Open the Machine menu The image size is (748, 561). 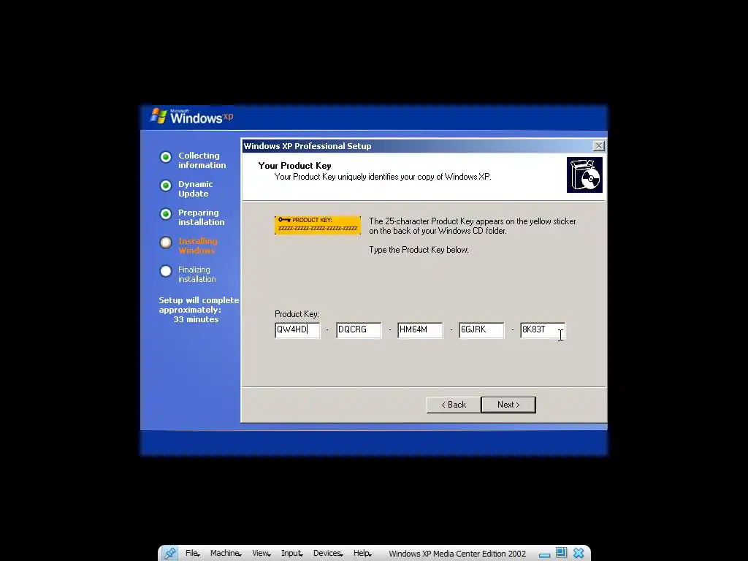pos(226,553)
